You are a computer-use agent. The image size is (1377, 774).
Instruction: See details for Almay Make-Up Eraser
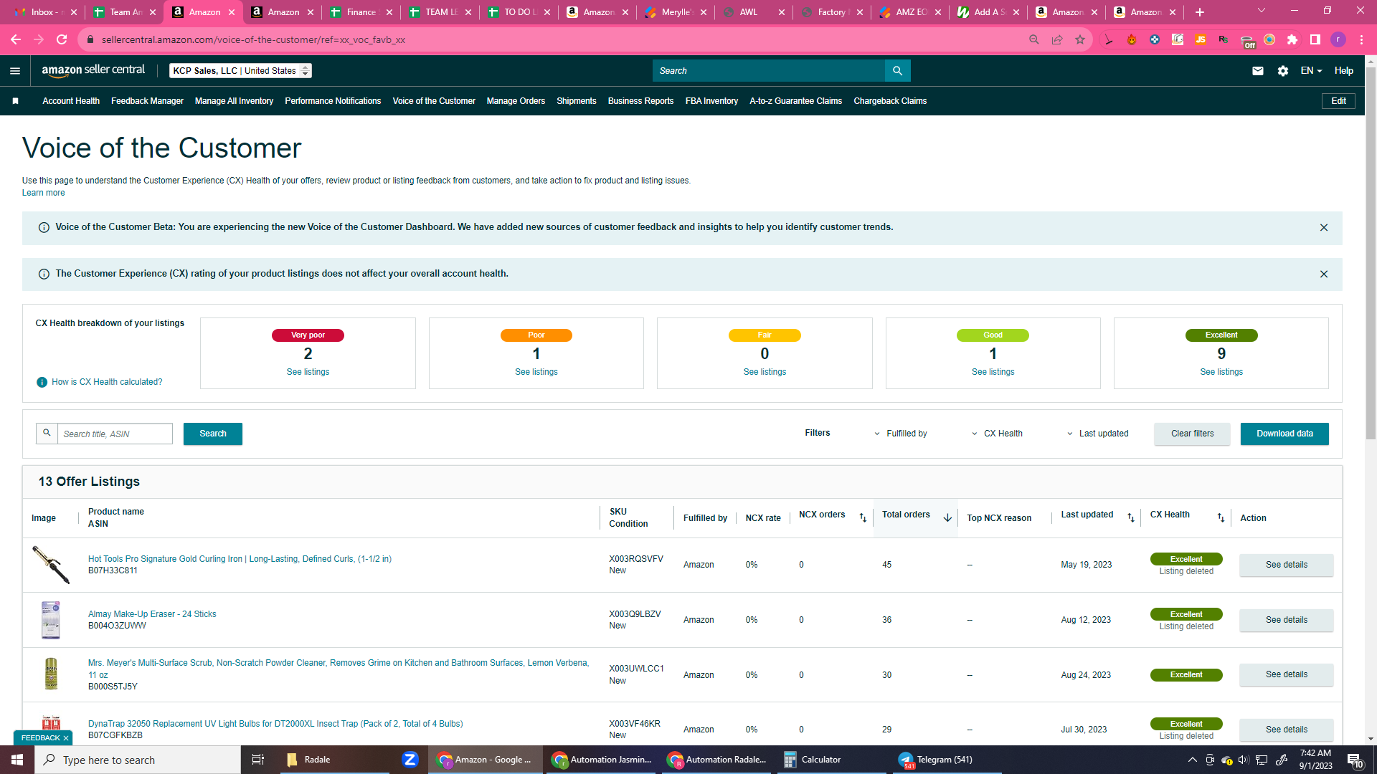coord(1286,620)
